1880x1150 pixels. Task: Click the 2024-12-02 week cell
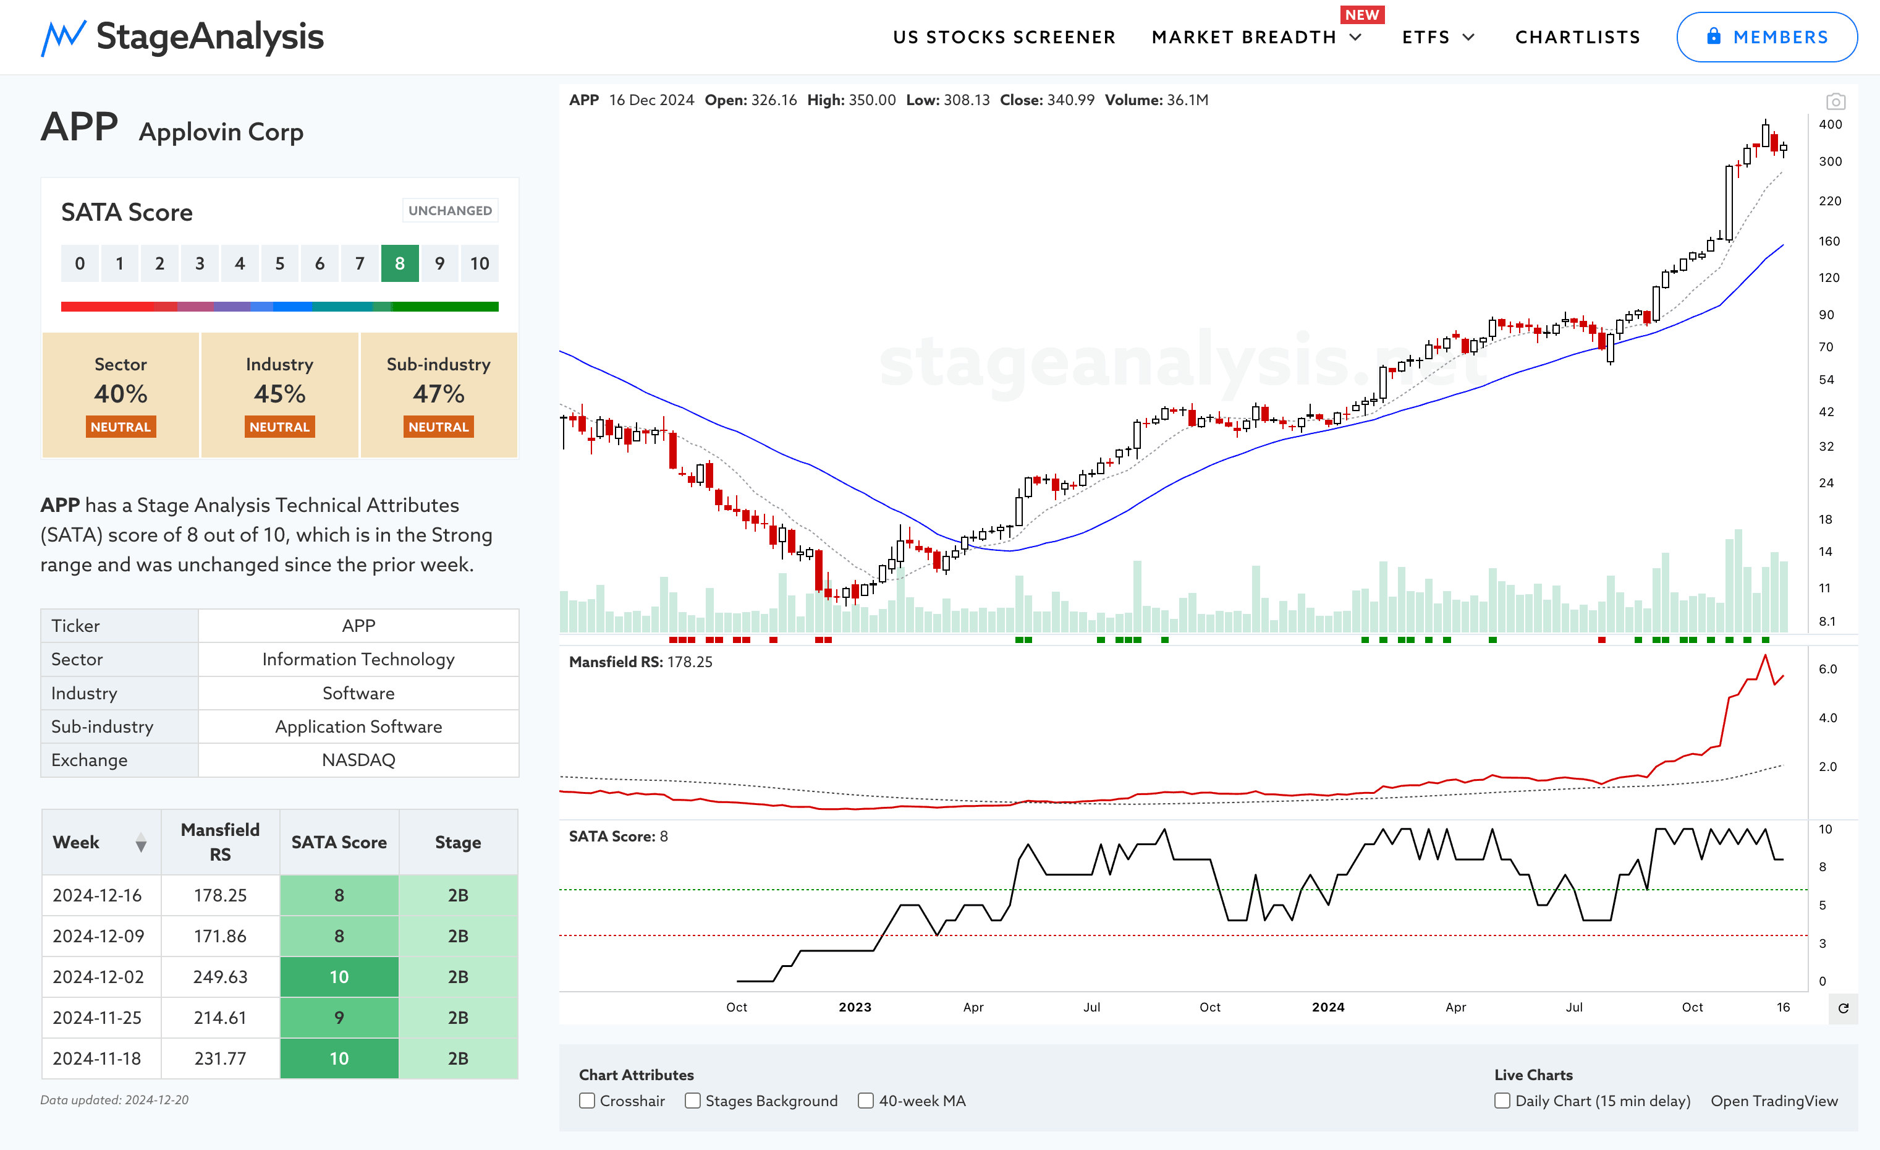click(101, 977)
